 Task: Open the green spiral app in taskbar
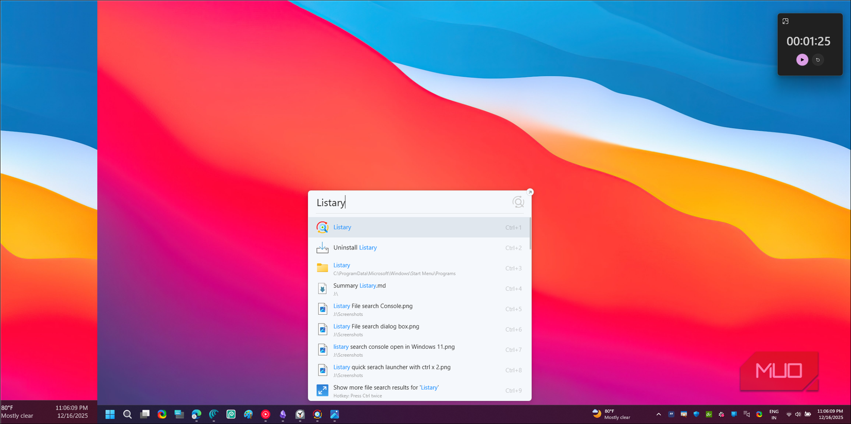coord(231,414)
